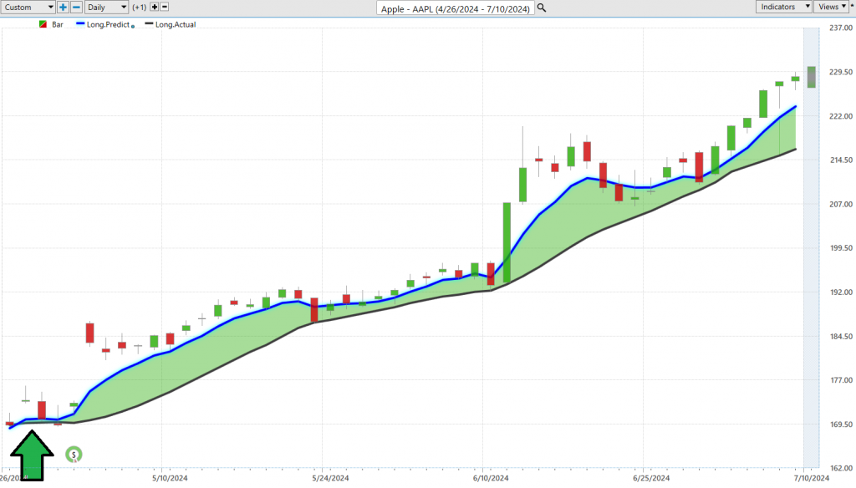Click the 7/10/2024 date axis label

click(x=811, y=478)
